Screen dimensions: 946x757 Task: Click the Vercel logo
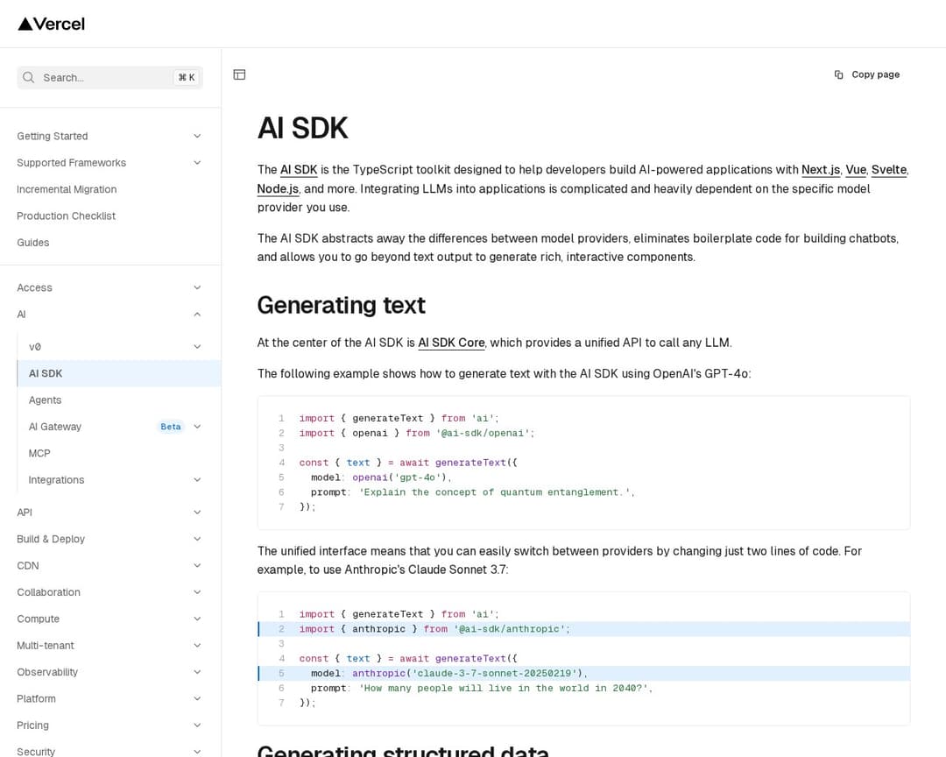click(x=52, y=25)
